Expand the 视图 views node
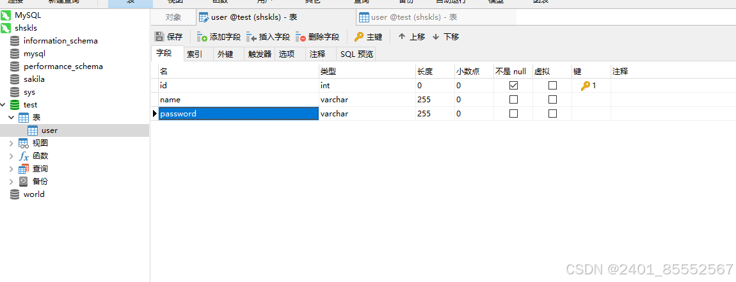 pyautogui.click(x=12, y=143)
